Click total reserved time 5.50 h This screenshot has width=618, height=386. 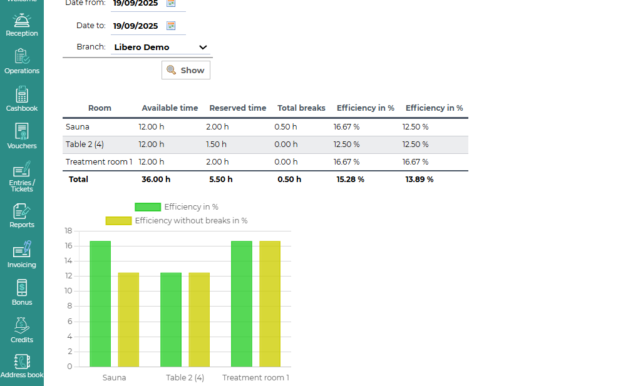[x=220, y=179]
